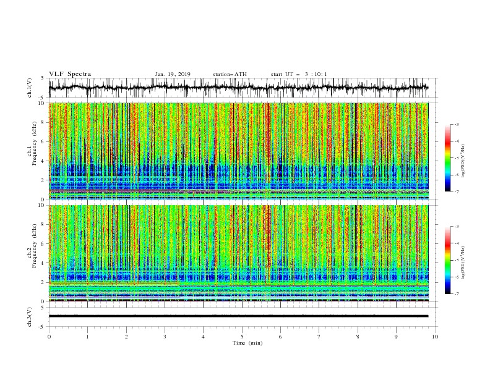This screenshot has width=490, height=378.
Task: Select the "Time (min)" axis title
Action: pyautogui.click(x=247, y=343)
